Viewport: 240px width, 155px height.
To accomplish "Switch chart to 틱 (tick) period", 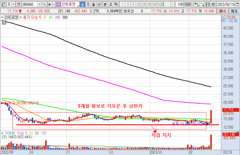I will pyautogui.click(x=116, y=4).
